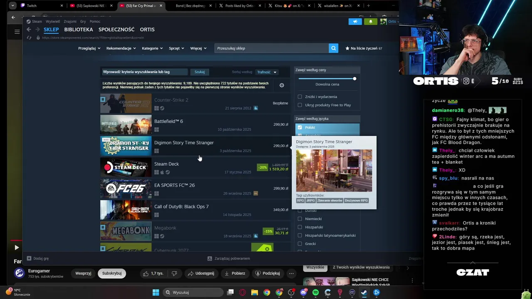The width and height of the screenshot is (532, 299).
Task: Click the price range slider handle
Action: click(x=355, y=78)
